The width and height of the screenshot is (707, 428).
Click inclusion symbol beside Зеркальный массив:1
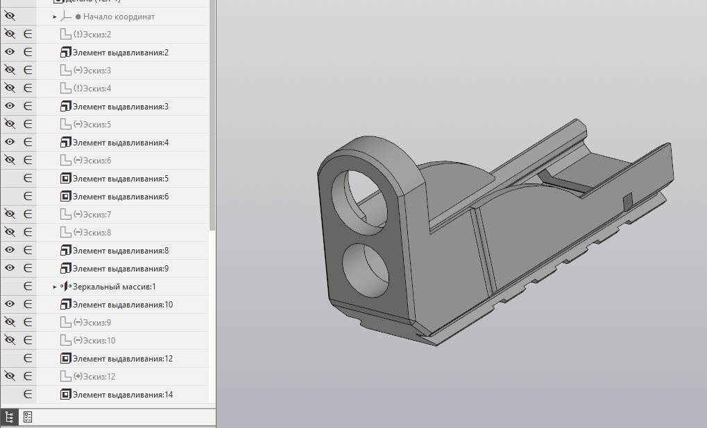click(28, 286)
